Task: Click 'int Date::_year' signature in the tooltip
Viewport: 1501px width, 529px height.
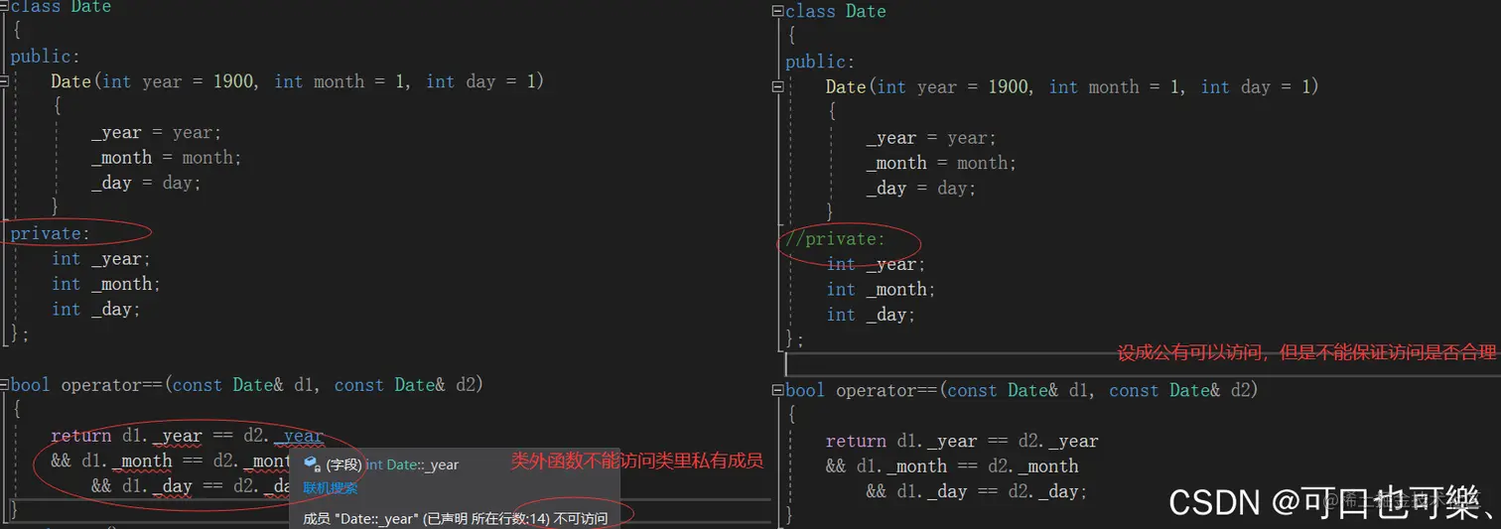Action: click(x=412, y=464)
